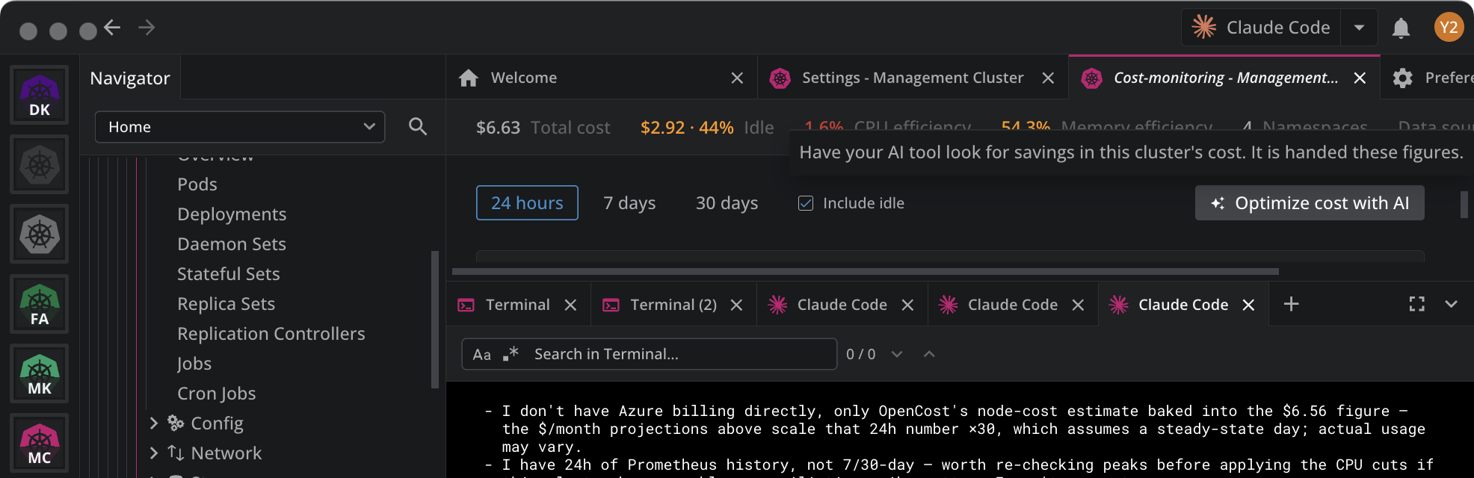Close the active Claude Code terminal tab
This screenshot has height=478, width=1474.
tap(1248, 305)
